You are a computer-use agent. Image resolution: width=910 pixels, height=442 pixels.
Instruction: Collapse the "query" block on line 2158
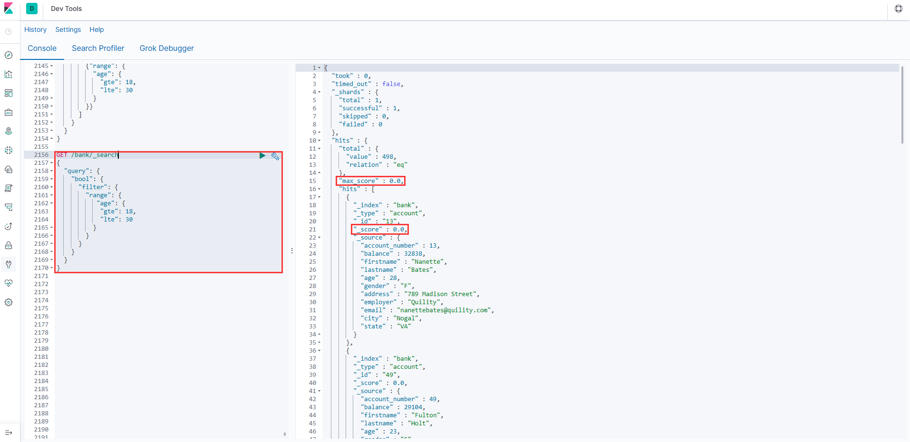[x=52, y=171]
